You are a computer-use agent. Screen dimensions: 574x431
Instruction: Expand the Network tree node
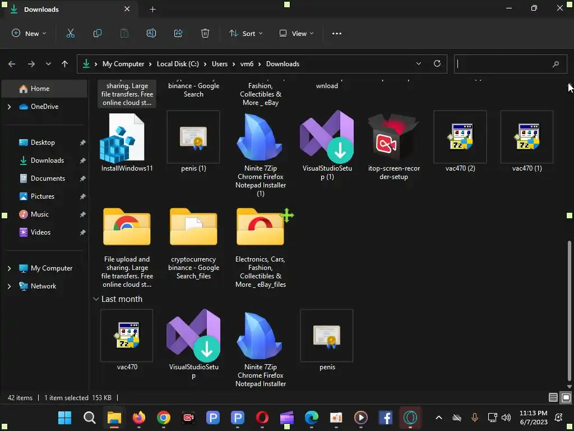tap(9, 286)
